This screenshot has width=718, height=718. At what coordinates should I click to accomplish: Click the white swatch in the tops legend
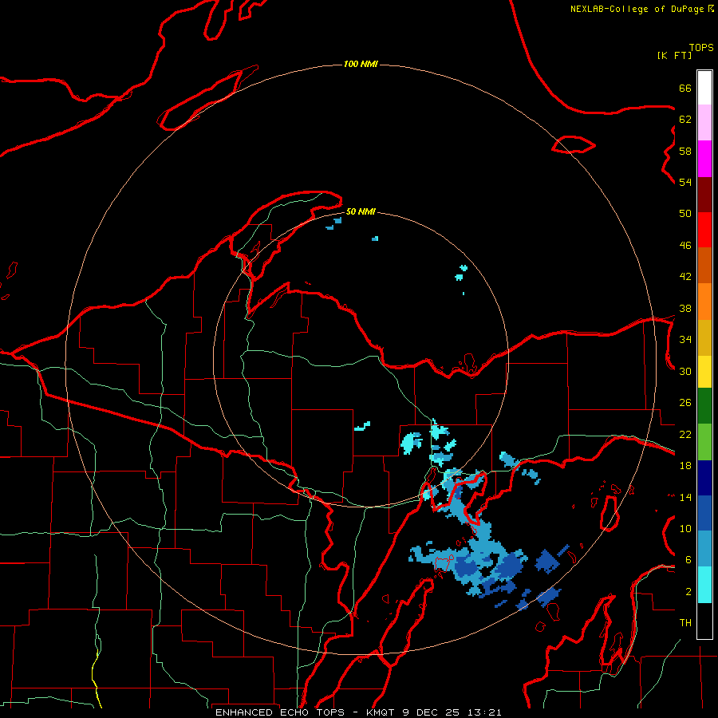click(704, 88)
